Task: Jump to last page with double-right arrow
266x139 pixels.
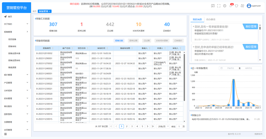Action: (153, 126)
